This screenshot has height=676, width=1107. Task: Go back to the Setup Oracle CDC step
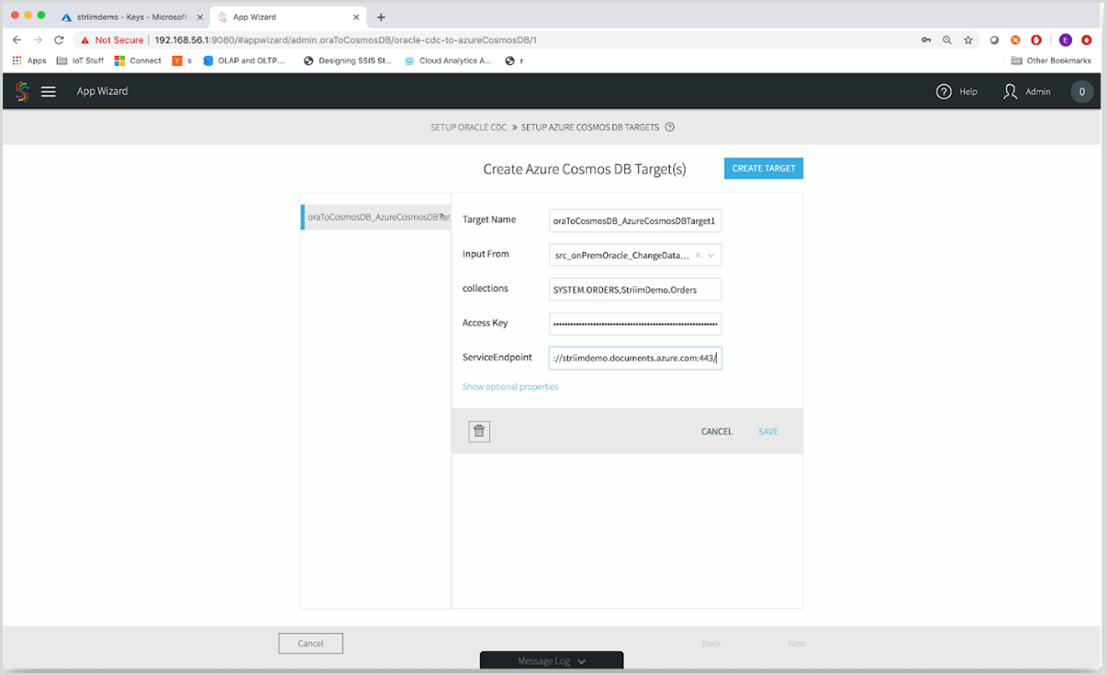[x=468, y=127]
